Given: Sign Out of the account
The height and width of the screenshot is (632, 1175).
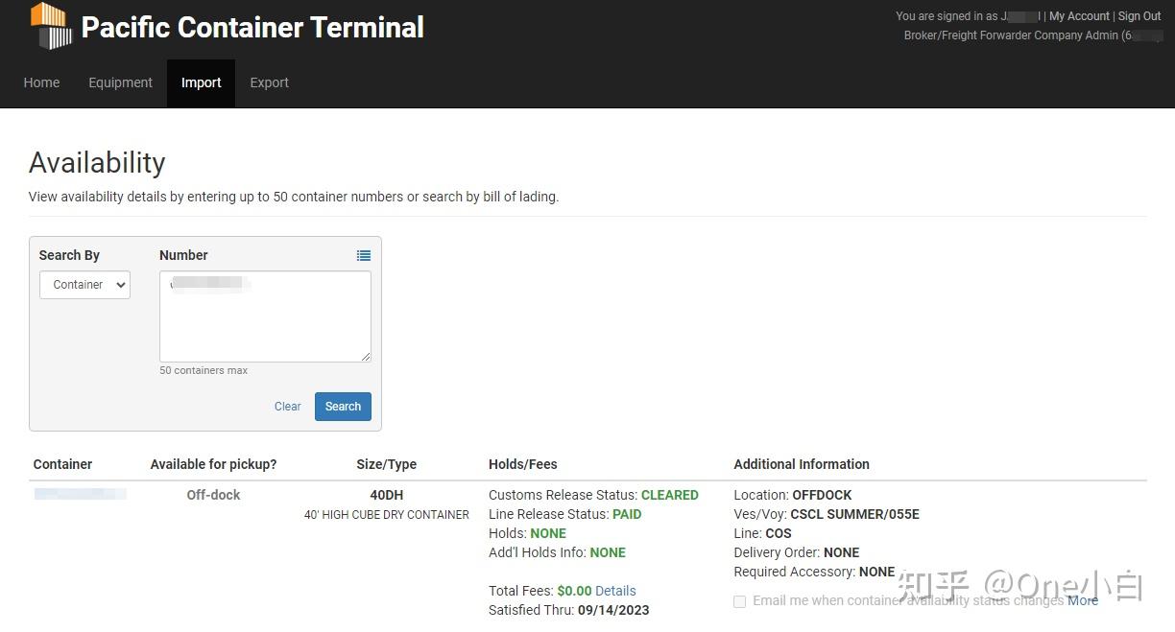Looking at the screenshot, I should point(1139,16).
